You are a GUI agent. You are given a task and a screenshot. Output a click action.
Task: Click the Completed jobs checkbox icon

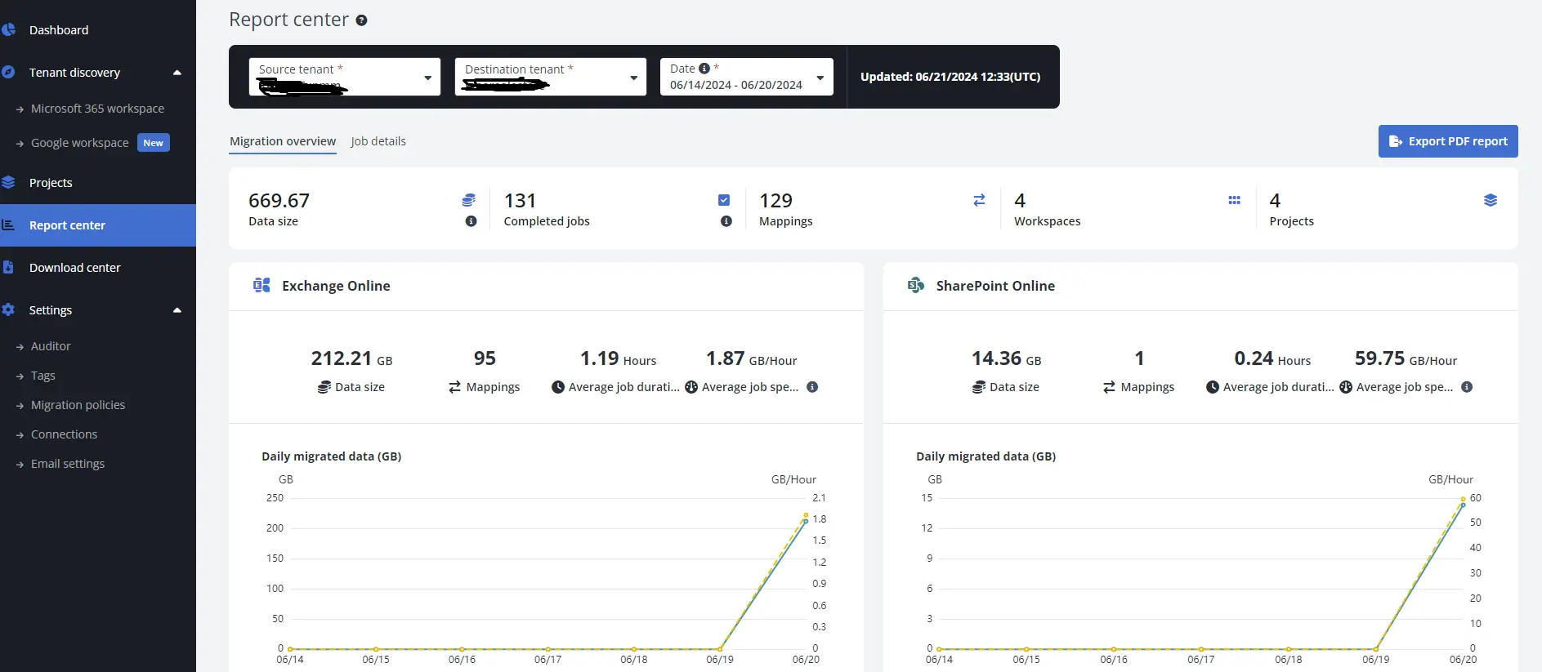point(724,200)
